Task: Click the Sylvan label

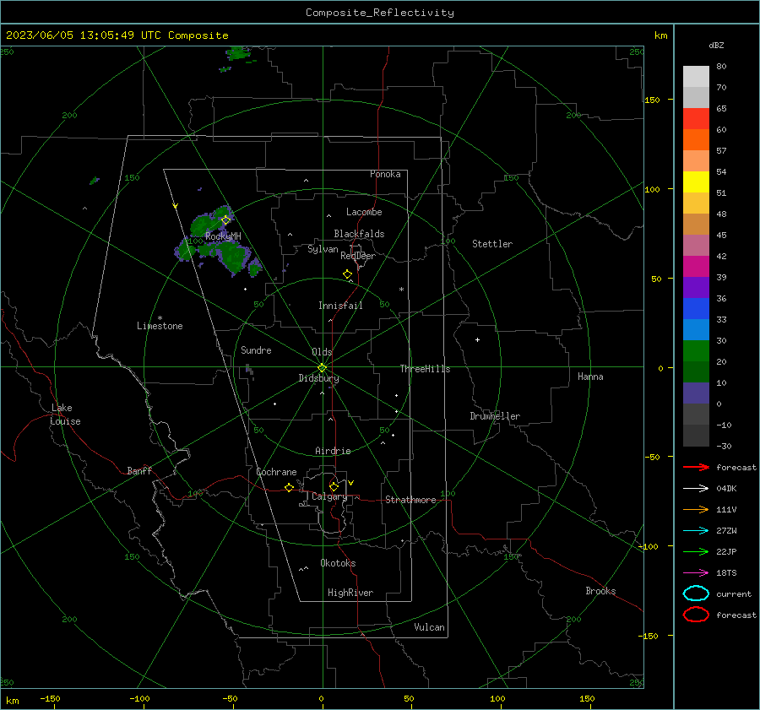Action: pos(323,250)
